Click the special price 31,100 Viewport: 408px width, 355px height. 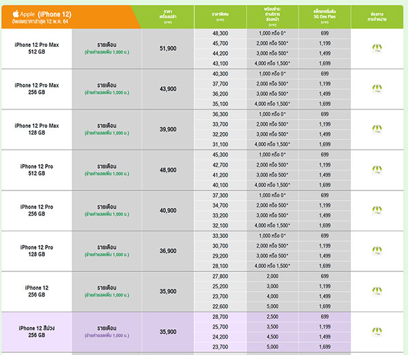220,144
